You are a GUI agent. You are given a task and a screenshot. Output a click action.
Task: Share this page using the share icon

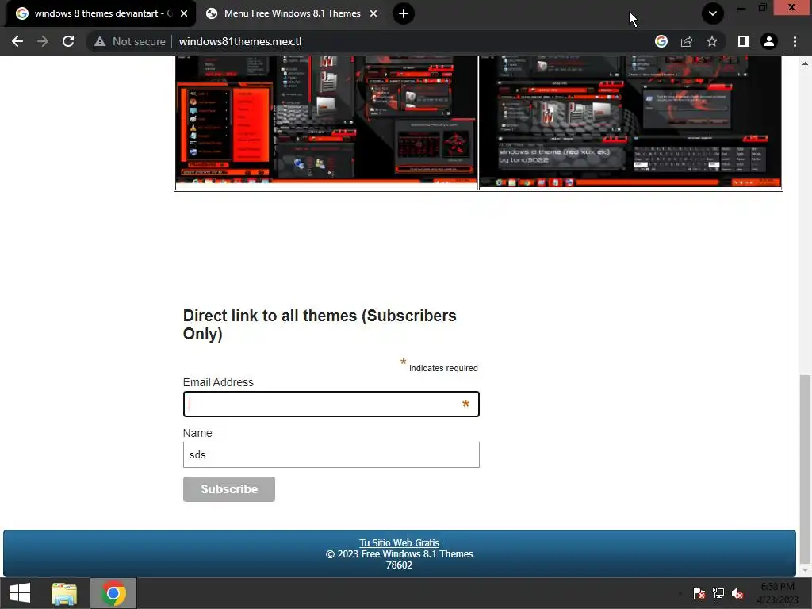tap(687, 41)
